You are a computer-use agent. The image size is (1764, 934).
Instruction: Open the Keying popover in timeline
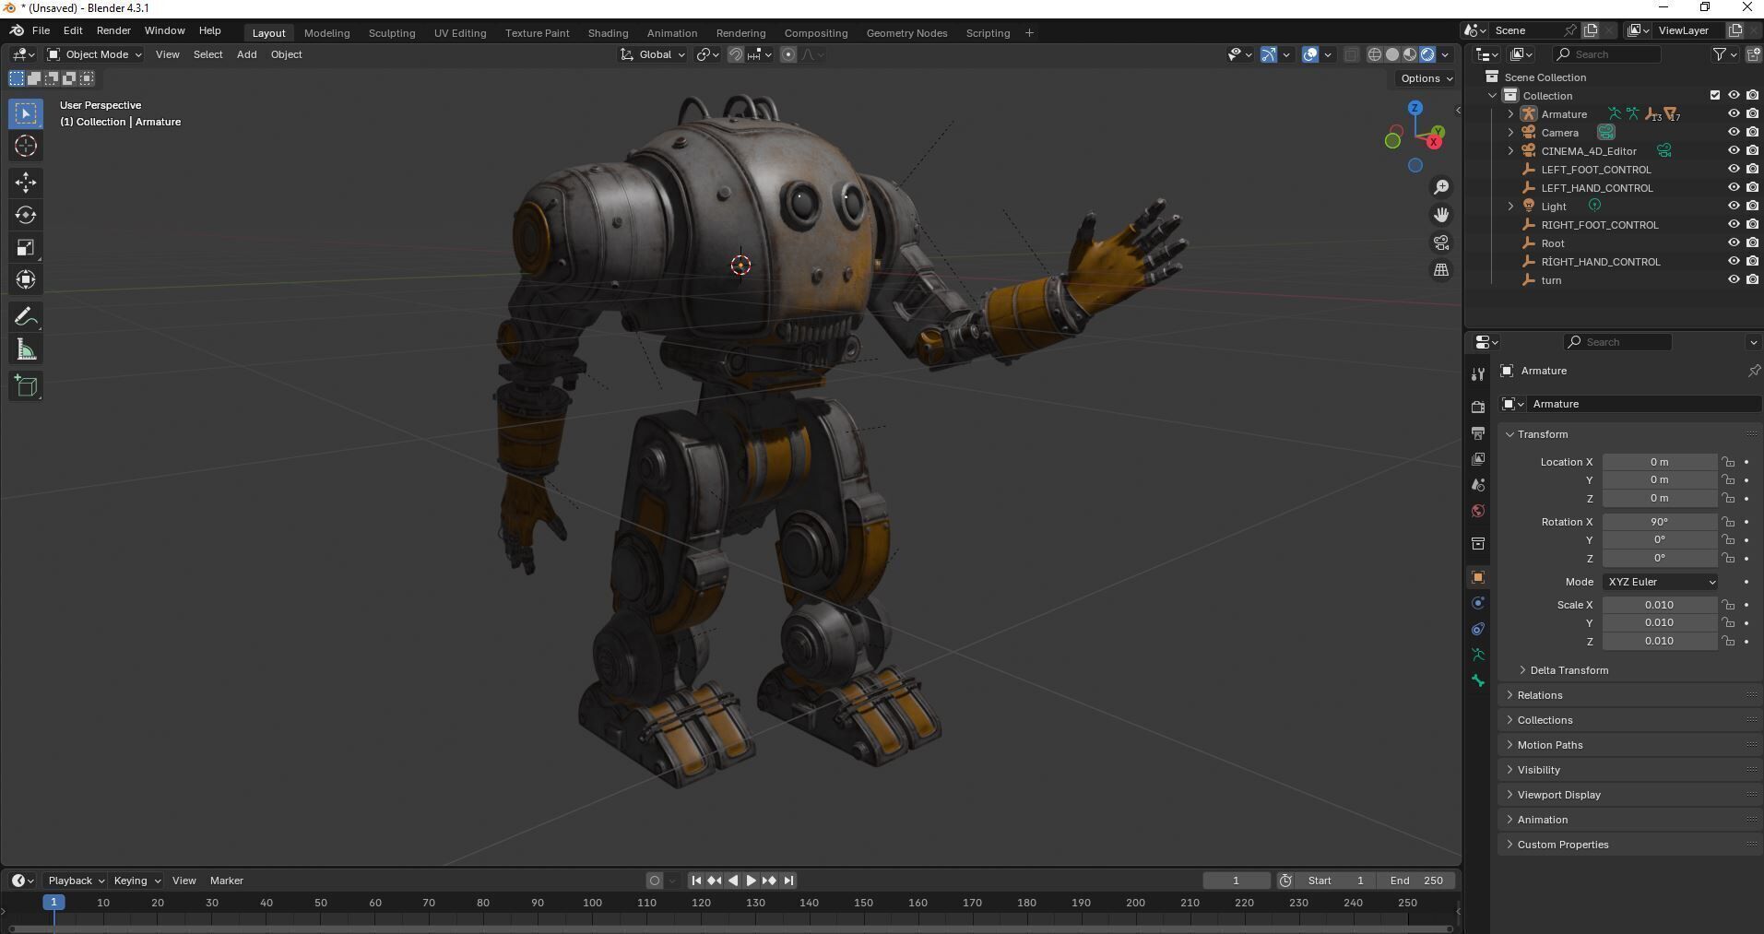point(136,881)
